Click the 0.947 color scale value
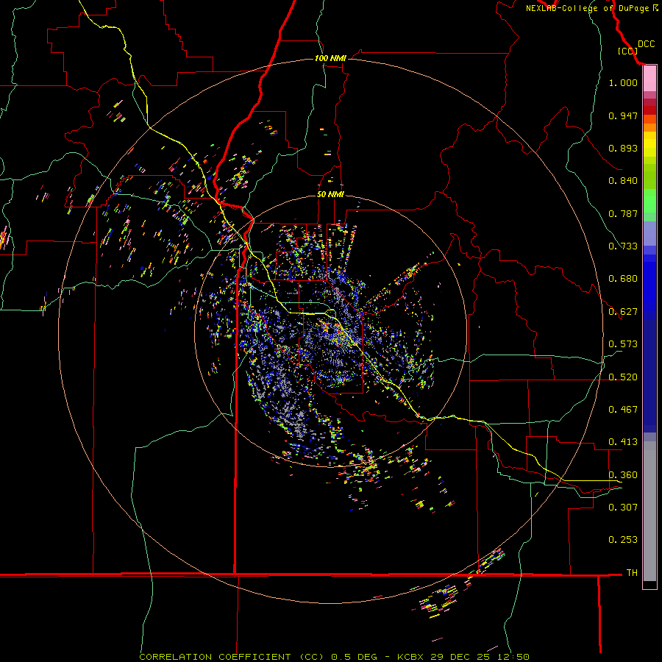The width and height of the screenshot is (662, 662). [623, 115]
